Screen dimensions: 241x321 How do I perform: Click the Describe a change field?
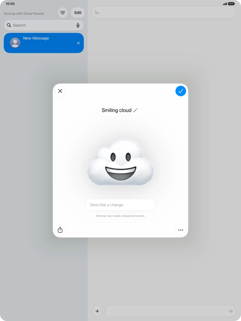[120, 205]
